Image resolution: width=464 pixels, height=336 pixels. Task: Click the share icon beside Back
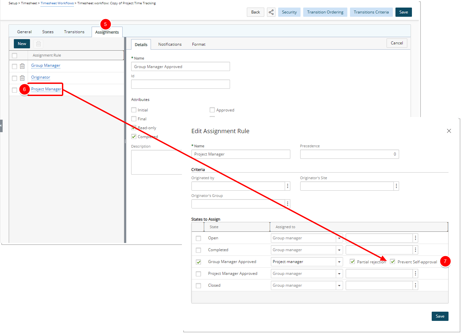pyautogui.click(x=271, y=12)
